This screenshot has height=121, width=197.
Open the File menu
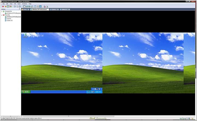tap(4, 4)
